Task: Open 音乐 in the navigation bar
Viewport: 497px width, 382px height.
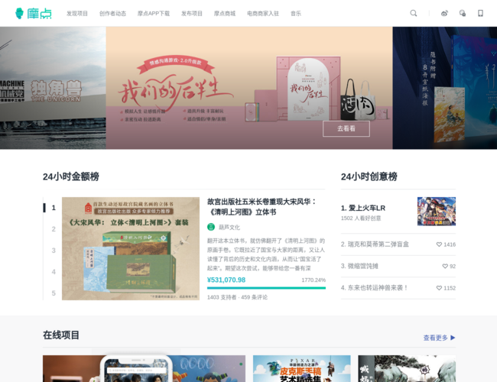Action: [x=296, y=13]
